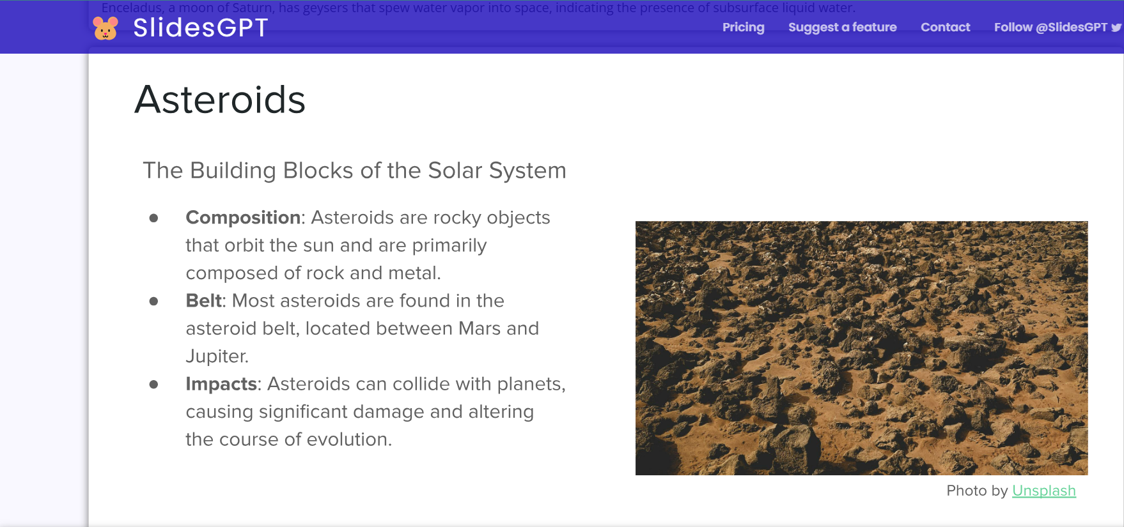Click the bullet dot beside Belt
The height and width of the screenshot is (527, 1124).
tap(153, 302)
